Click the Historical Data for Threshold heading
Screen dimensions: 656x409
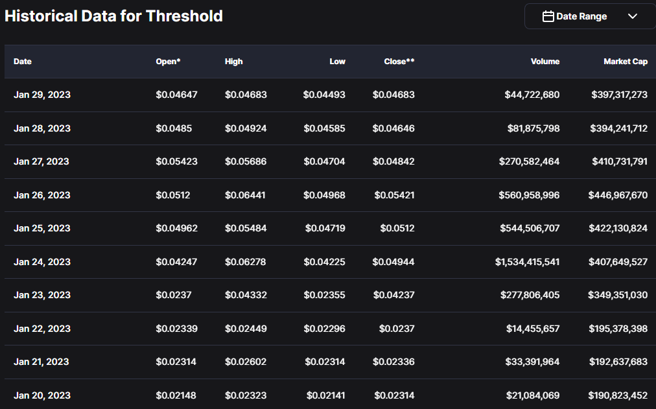[113, 16]
